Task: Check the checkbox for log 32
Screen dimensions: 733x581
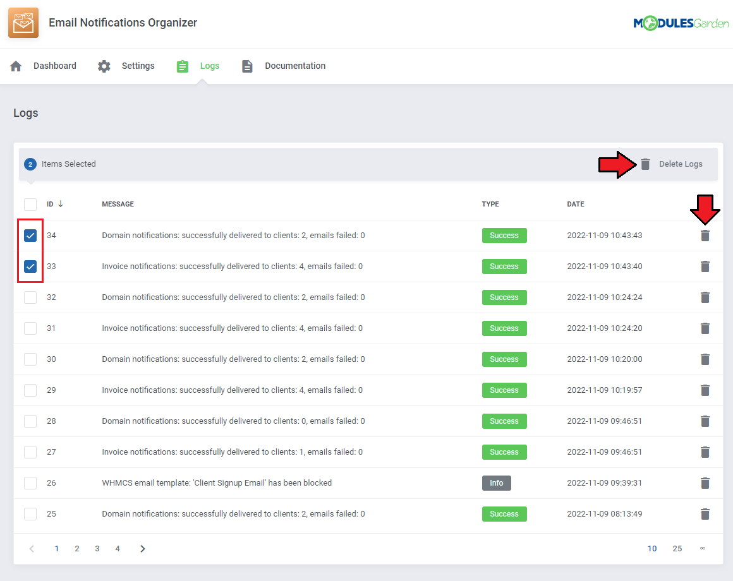Action: [x=30, y=297]
